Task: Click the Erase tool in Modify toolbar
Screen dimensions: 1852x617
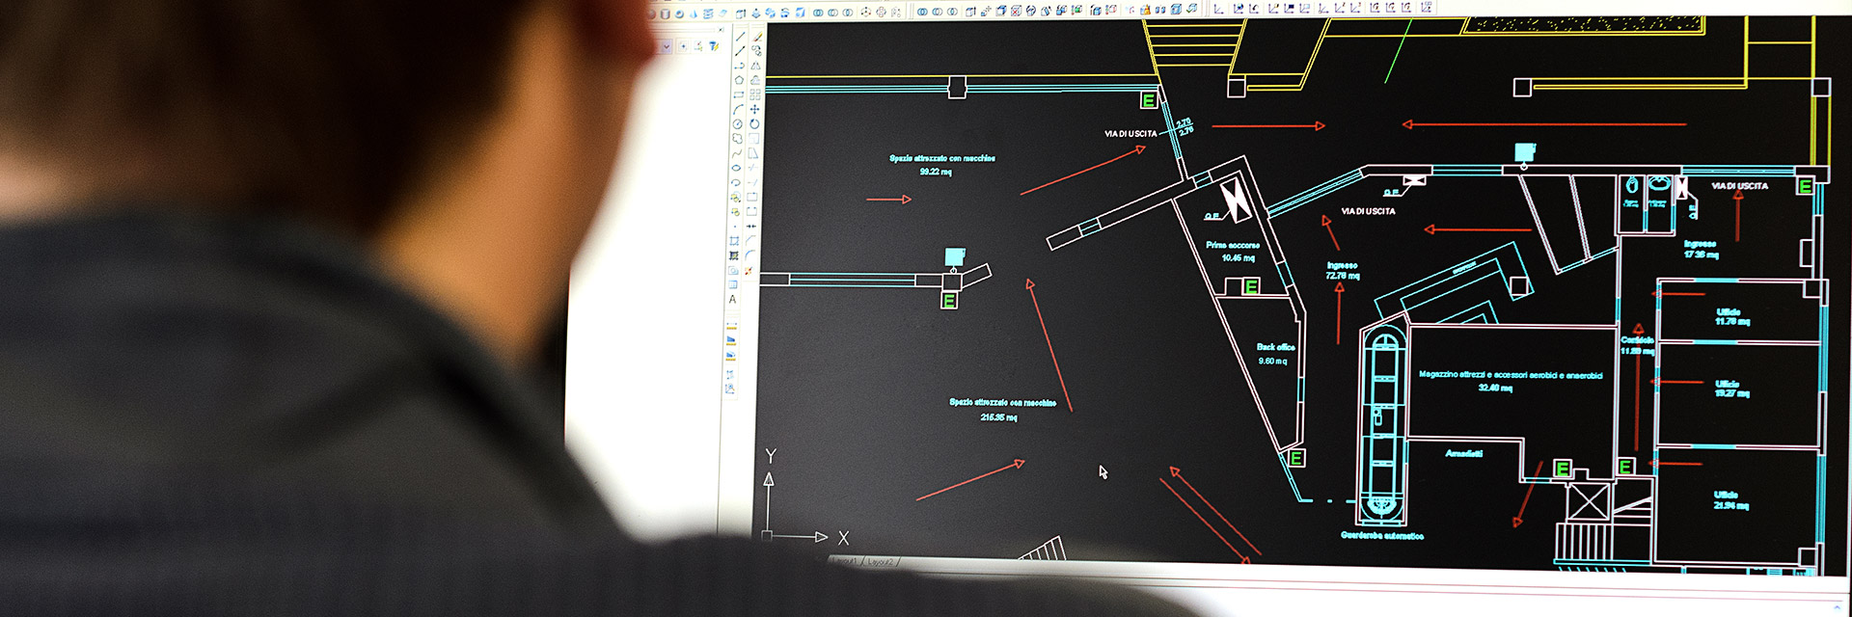Action: [x=756, y=38]
